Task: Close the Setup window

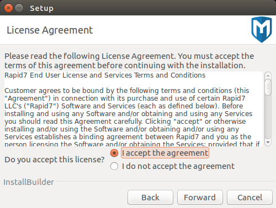Action: [x=8, y=8]
